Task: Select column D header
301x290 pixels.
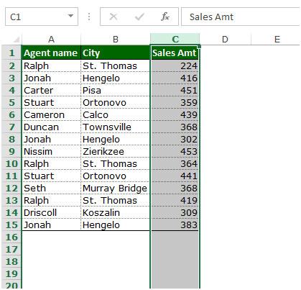Action: pos(225,39)
